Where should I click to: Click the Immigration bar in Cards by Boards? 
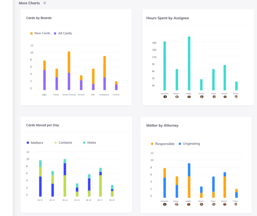104,73
